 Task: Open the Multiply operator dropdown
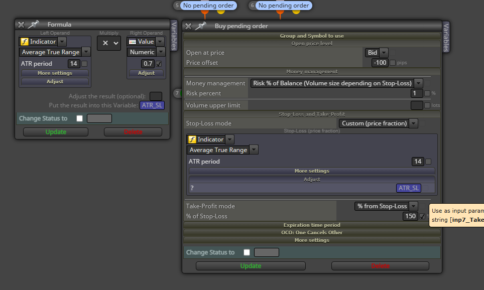pos(109,43)
